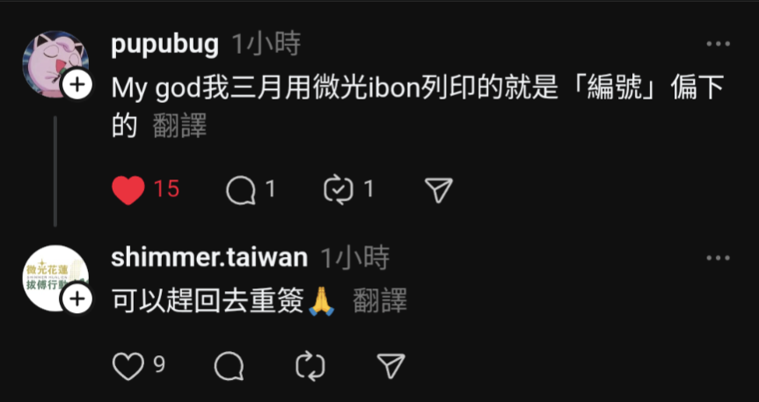View shimmer.taiwan's profile picture

[x=55, y=278]
